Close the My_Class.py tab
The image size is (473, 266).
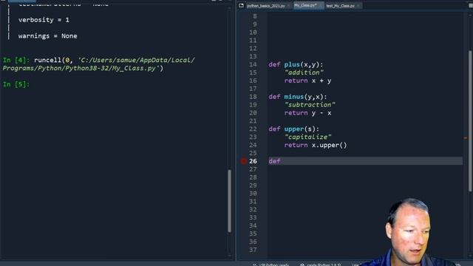point(320,5)
